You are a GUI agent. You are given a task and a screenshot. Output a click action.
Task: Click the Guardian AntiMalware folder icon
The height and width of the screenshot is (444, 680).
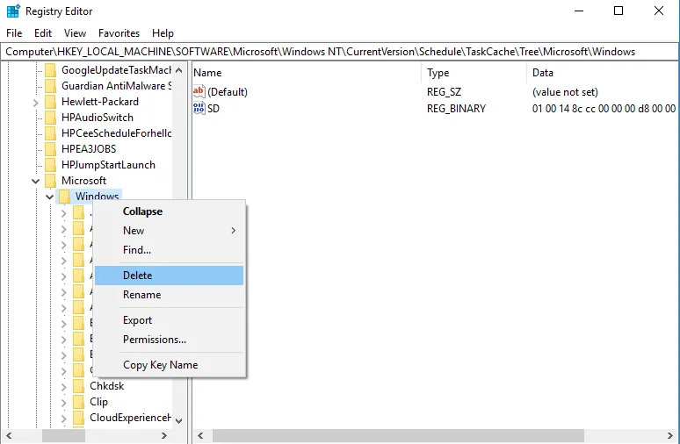coord(51,86)
